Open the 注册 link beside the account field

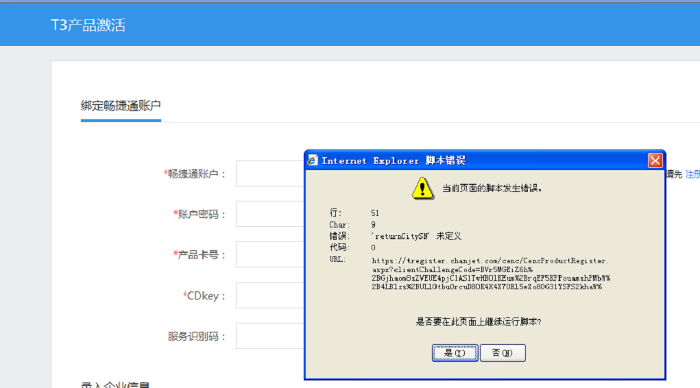692,174
